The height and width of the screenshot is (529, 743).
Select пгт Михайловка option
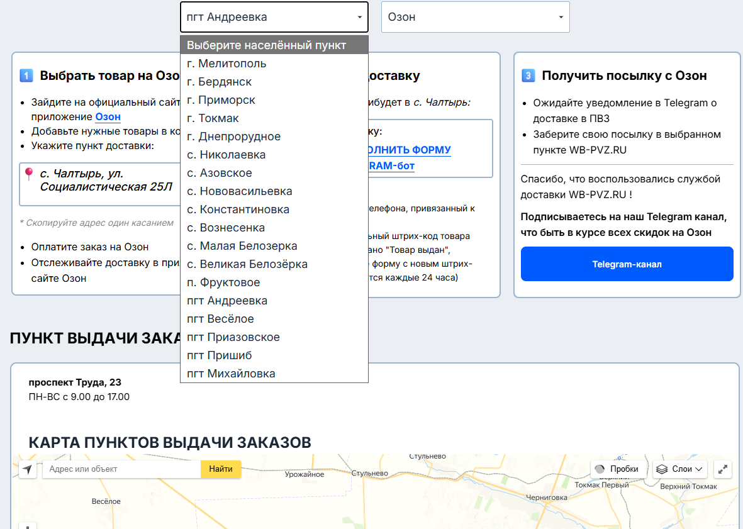[x=274, y=373]
